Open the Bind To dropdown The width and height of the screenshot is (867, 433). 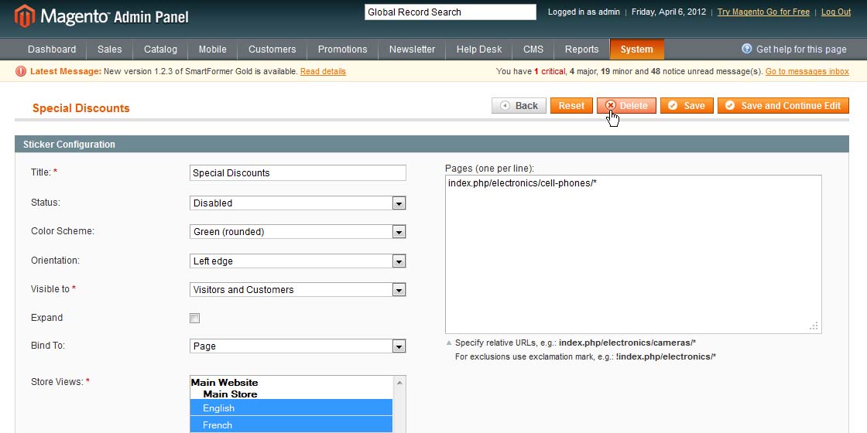click(297, 346)
